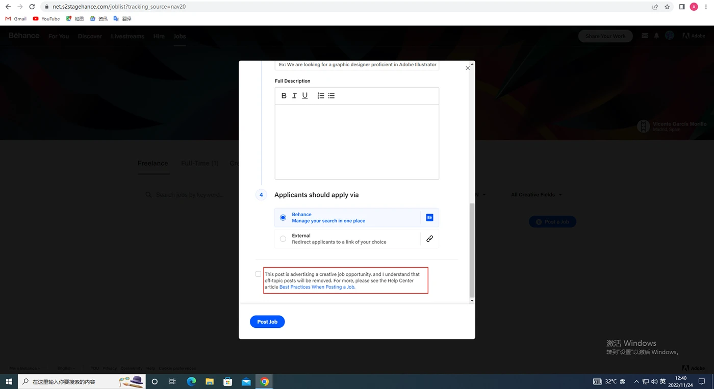Click the Behance Bē logo badge
The width and height of the screenshot is (714, 389).
[429, 218]
